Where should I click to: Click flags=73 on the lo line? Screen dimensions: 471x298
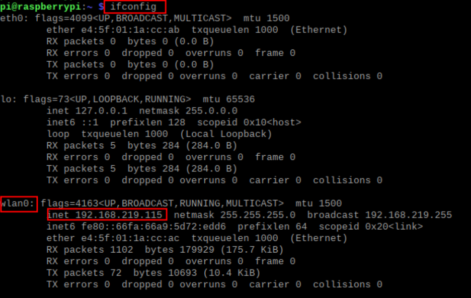(46, 100)
